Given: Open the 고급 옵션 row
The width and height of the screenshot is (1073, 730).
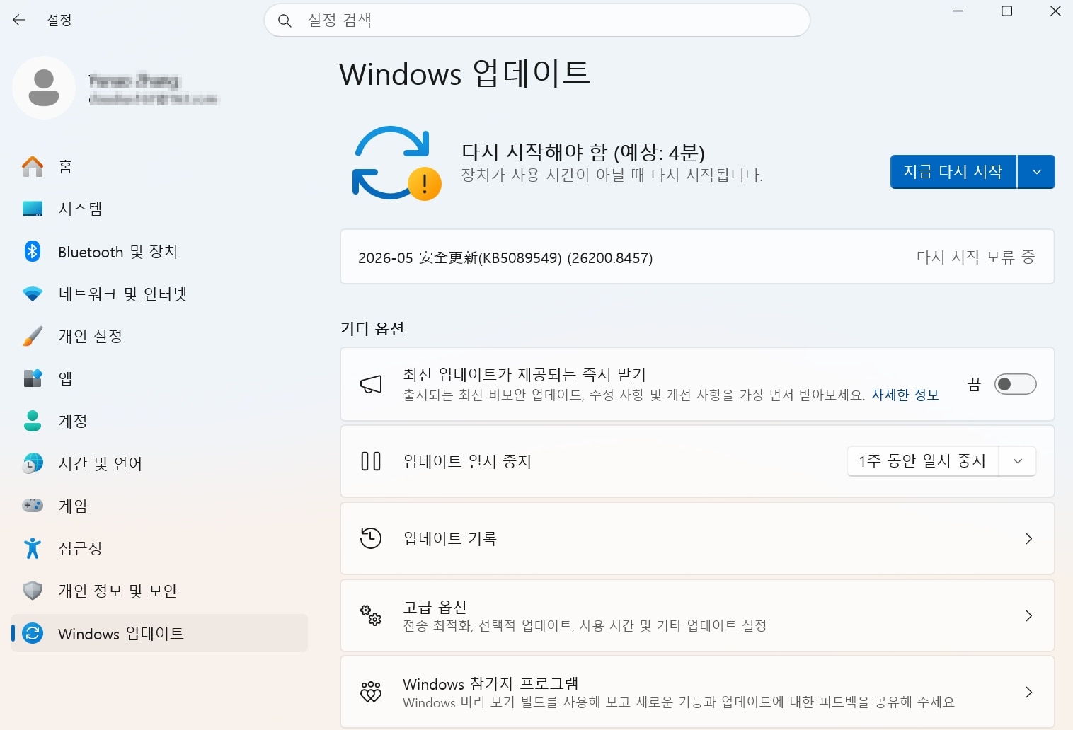Looking at the screenshot, I should point(697,615).
